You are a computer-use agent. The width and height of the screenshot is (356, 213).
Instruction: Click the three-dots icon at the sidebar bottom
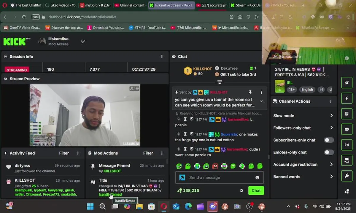347,191
